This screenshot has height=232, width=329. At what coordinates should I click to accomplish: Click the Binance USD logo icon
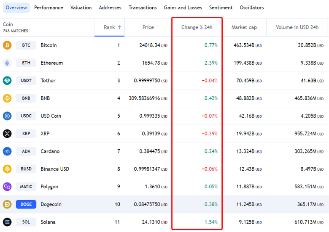click(x=7, y=169)
